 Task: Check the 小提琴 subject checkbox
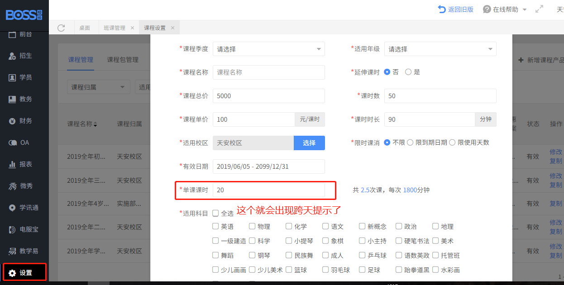[x=289, y=241]
